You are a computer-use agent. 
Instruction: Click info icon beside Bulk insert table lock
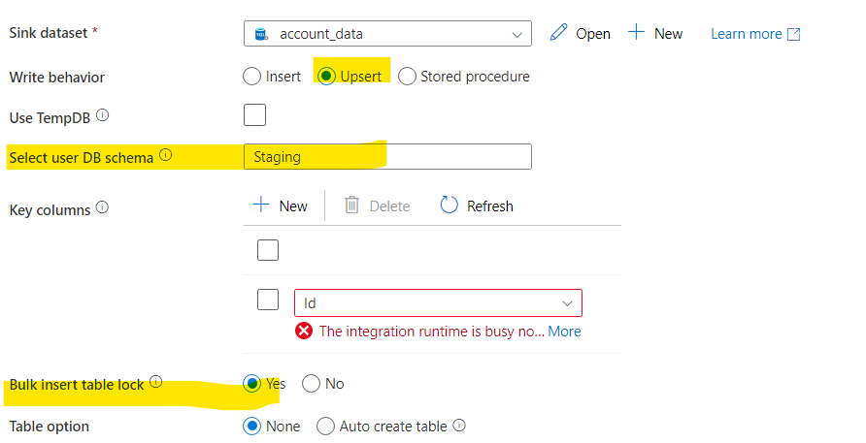pyautogui.click(x=155, y=382)
